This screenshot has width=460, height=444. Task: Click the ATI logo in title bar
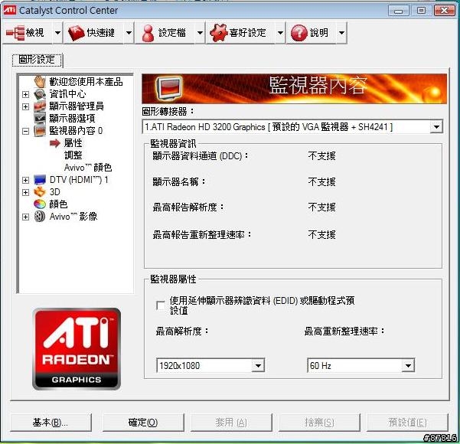point(9,10)
